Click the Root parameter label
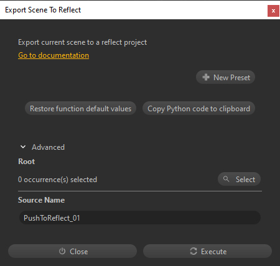 coord(27,162)
